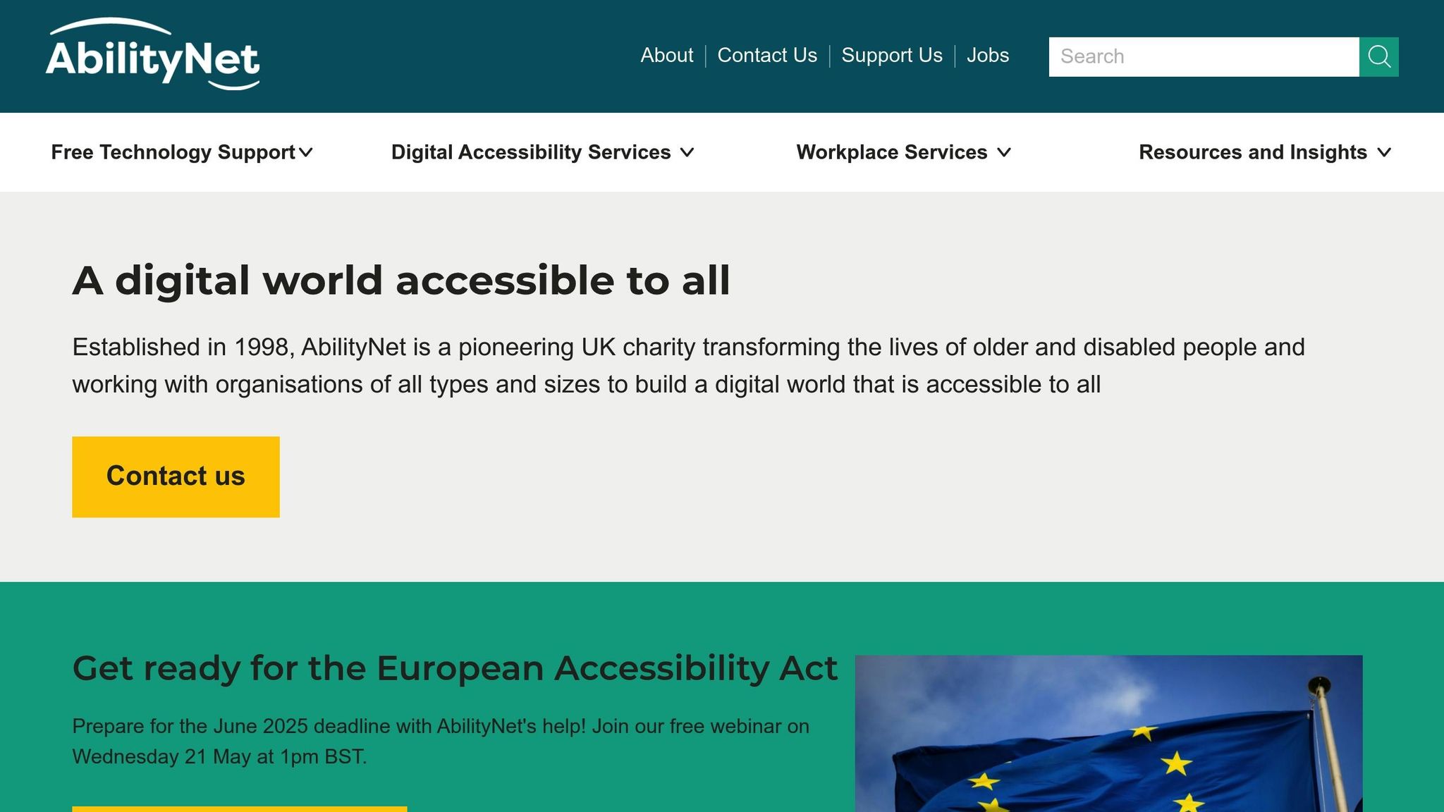Expand the chevron beside Free Technology Support

coord(306,152)
